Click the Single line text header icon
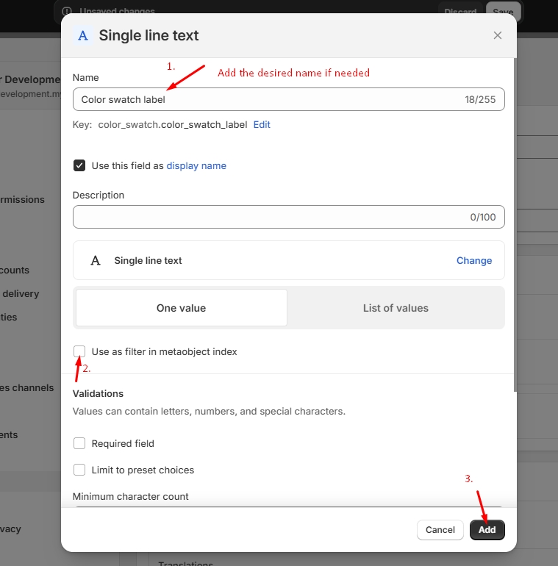 point(83,35)
